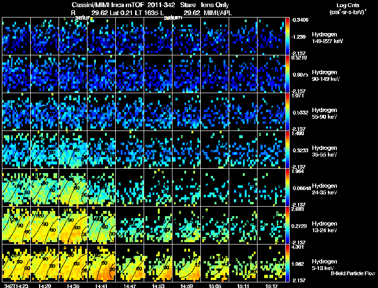The height and width of the screenshot is (288, 378).
Task: Click the Hydrogen 90-149 keV row label
Action: pos(326,76)
